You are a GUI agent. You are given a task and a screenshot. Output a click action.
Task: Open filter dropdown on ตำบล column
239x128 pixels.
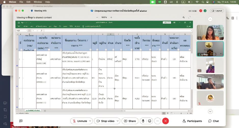113,50
